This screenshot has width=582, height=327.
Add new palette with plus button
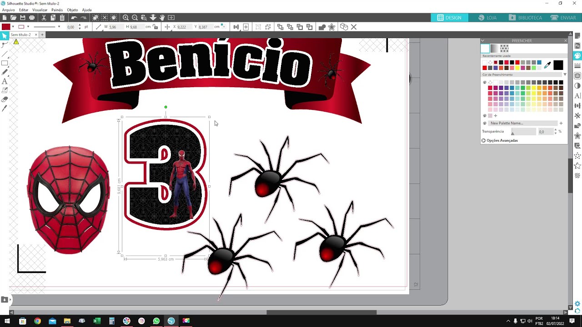(x=561, y=123)
